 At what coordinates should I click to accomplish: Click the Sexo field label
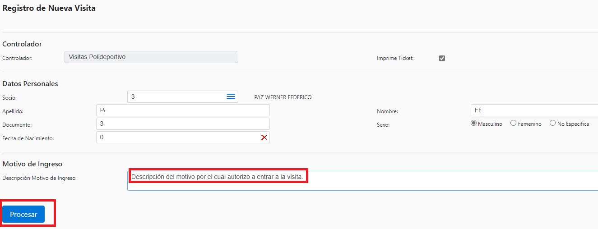[x=383, y=125]
